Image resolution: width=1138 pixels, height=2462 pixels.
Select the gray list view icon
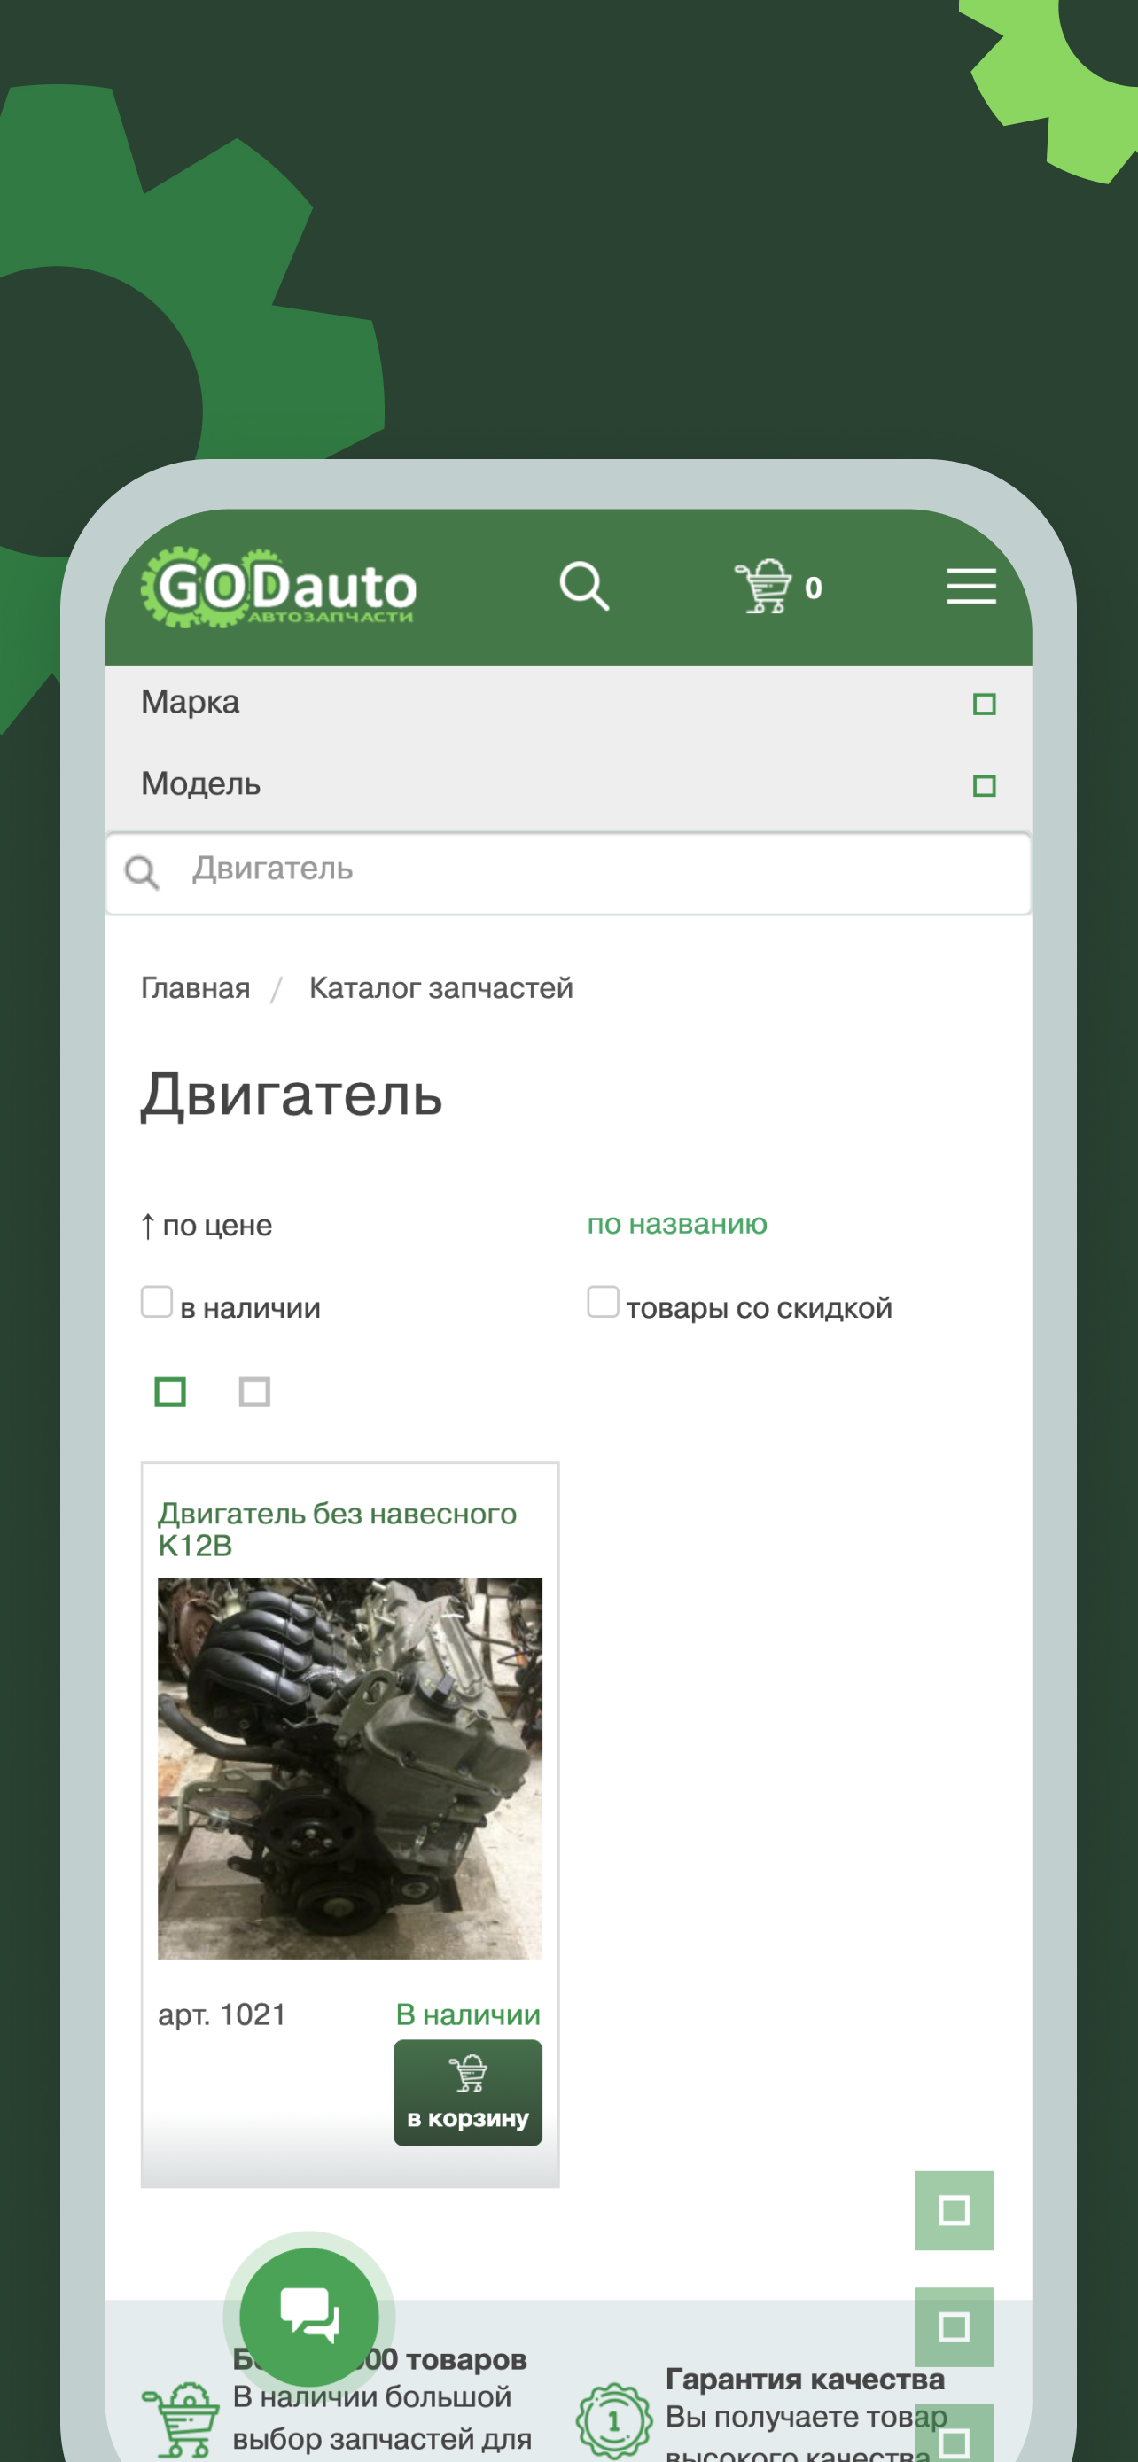pyautogui.click(x=254, y=1391)
